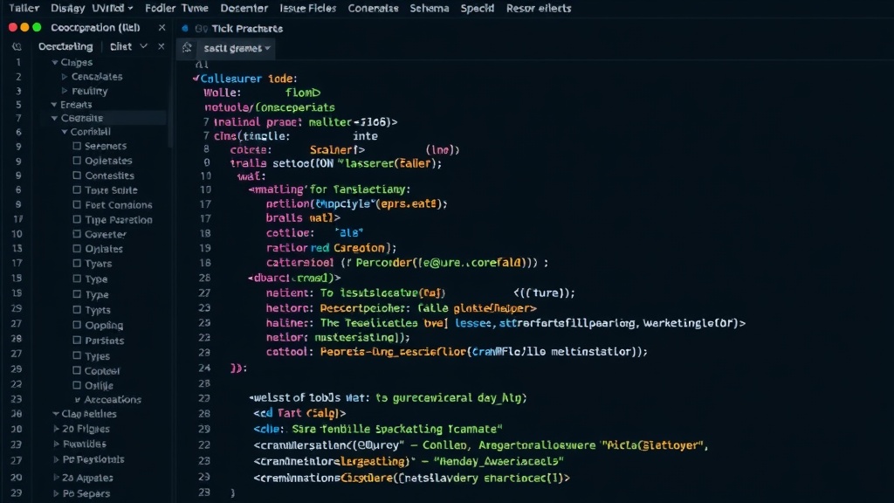
Task: Check the Typts checkbox
Action: pos(77,309)
